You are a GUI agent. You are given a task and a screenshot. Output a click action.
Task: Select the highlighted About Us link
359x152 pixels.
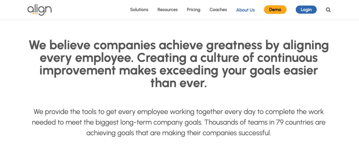[x=245, y=10]
